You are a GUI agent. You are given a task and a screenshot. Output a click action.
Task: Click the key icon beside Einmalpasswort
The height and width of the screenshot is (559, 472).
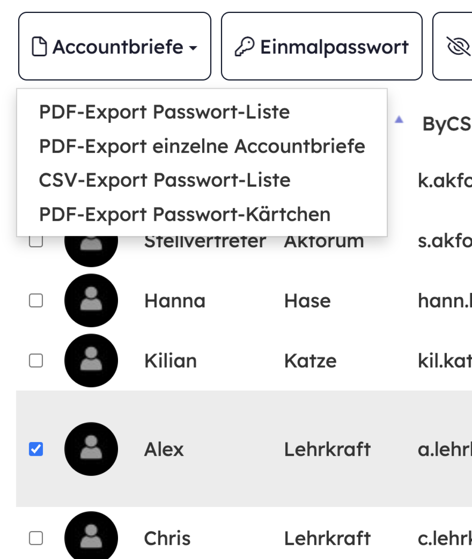[245, 47]
